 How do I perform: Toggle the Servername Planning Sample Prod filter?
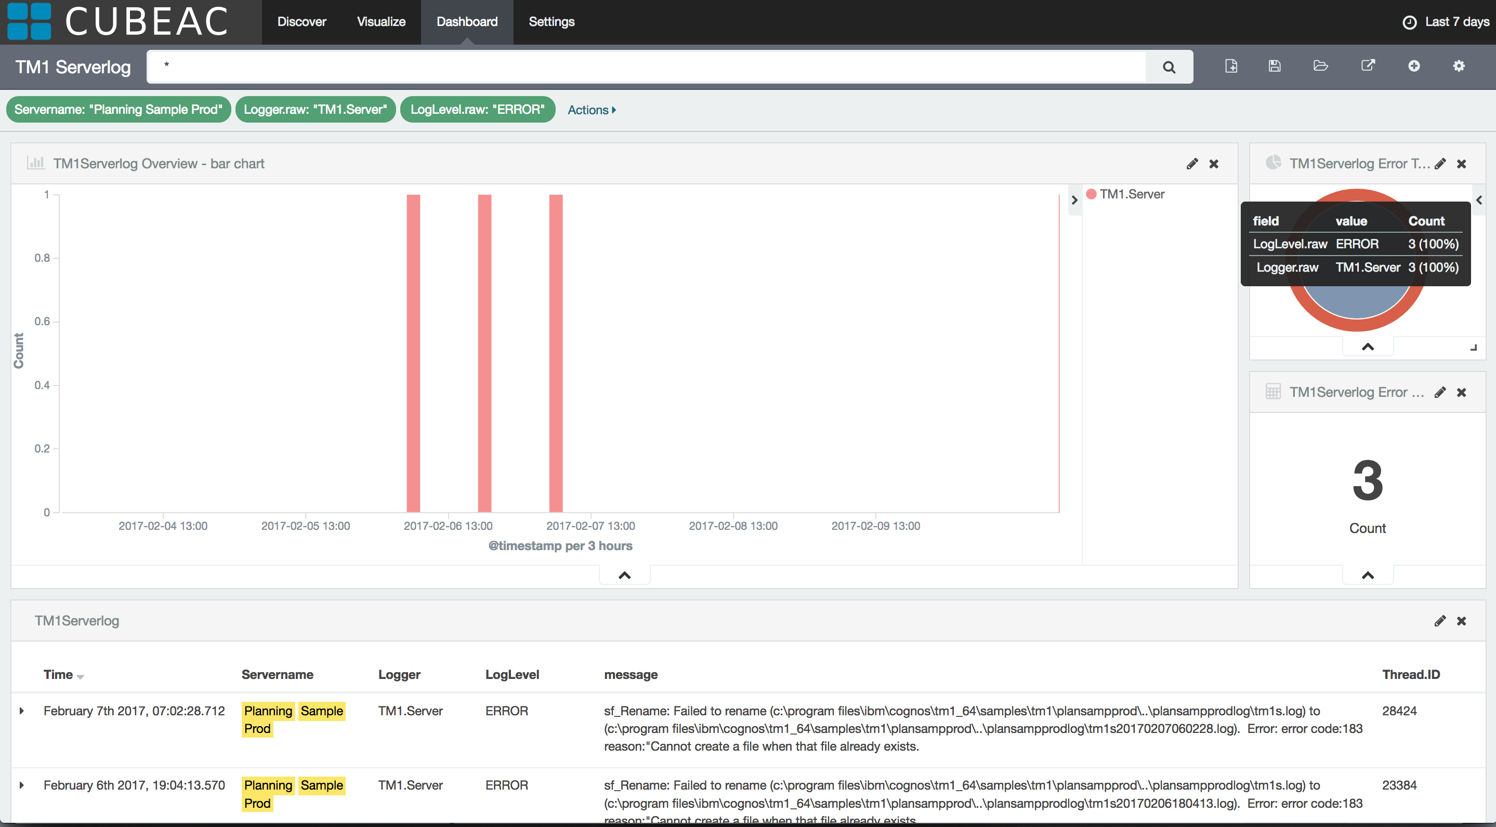point(119,109)
